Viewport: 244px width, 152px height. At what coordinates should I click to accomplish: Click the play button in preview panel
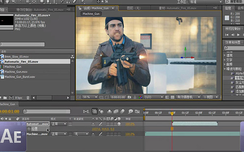click(238, 35)
